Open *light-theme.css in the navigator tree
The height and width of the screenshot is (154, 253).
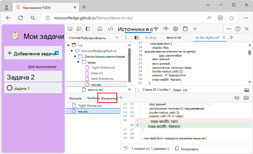[103, 67]
